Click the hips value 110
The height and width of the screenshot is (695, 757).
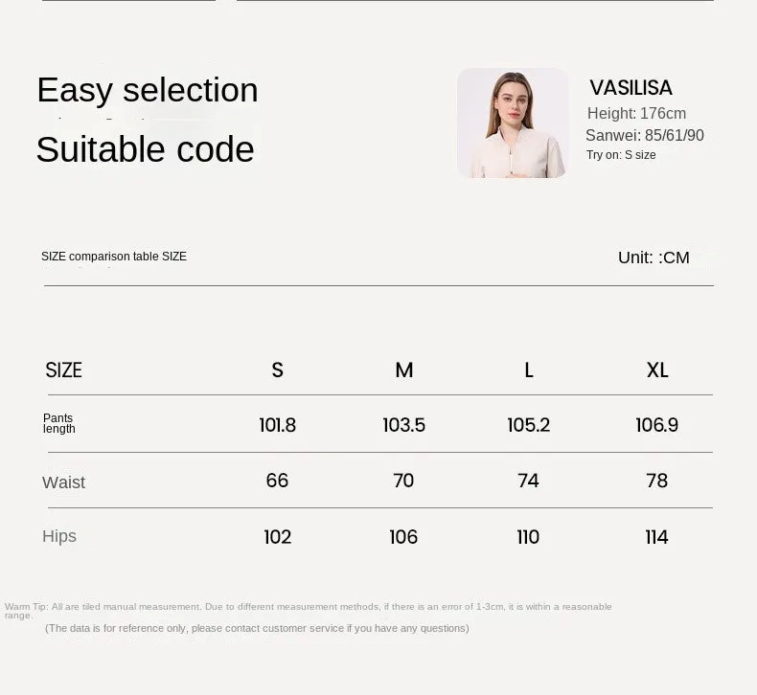[528, 537]
